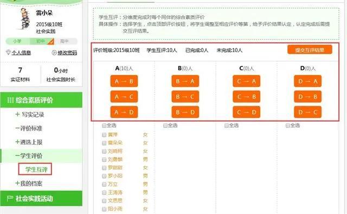
Task: Check 全选 under column D
Action: (x=288, y=125)
